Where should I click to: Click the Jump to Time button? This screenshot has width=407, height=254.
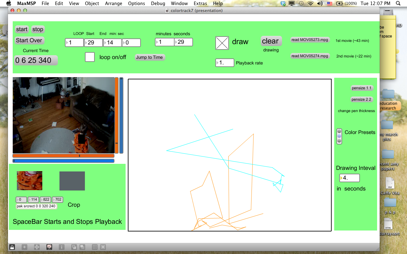[149, 57]
